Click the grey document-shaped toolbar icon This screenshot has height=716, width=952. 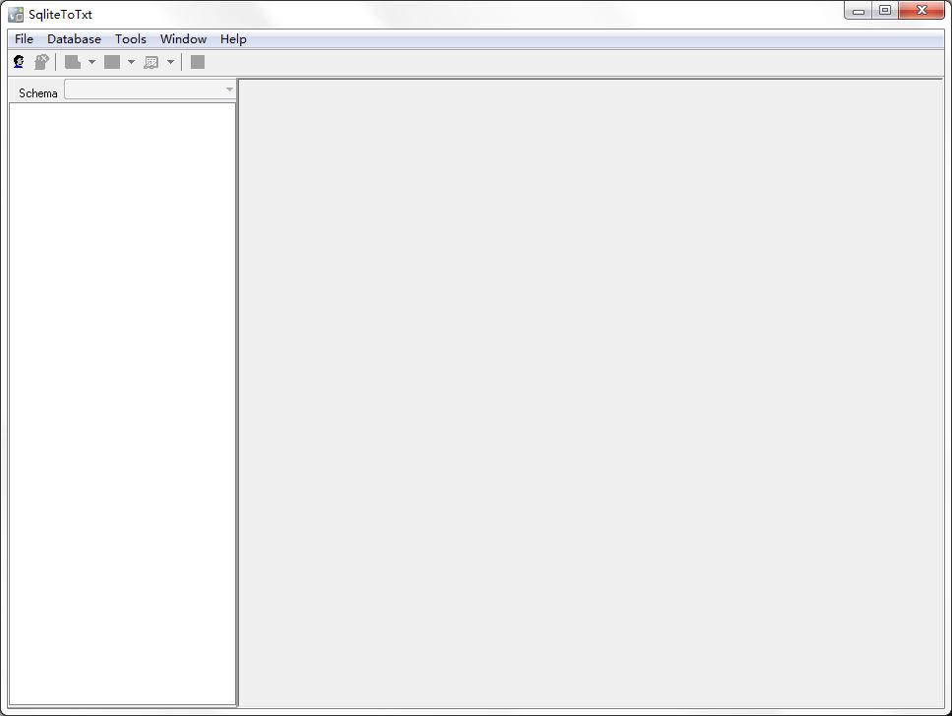coord(73,62)
